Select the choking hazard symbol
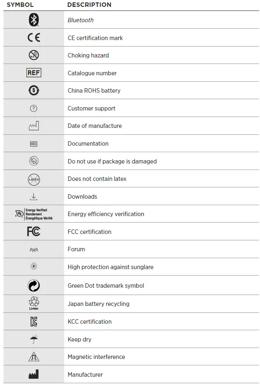260x384 pixels. [x=34, y=55]
